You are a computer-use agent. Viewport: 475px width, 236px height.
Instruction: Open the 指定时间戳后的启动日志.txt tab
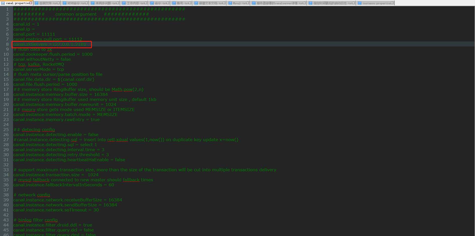point(331,3)
